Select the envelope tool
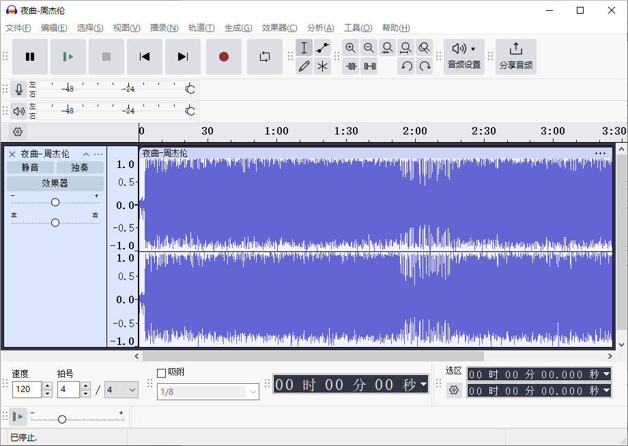The image size is (628, 446). [x=322, y=48]
